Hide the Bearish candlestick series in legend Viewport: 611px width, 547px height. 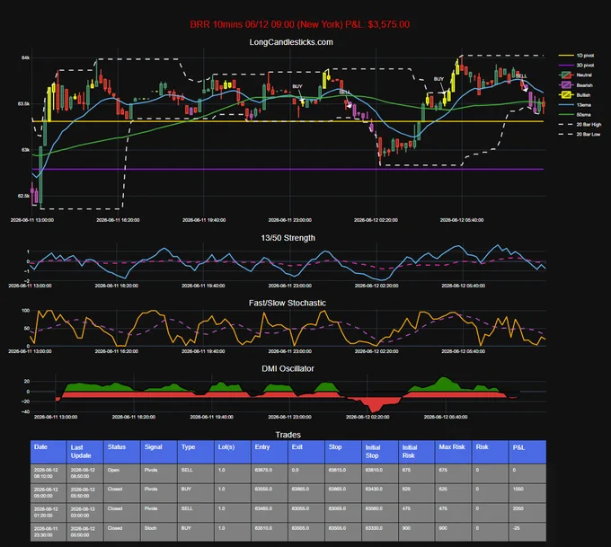point(576,85)
